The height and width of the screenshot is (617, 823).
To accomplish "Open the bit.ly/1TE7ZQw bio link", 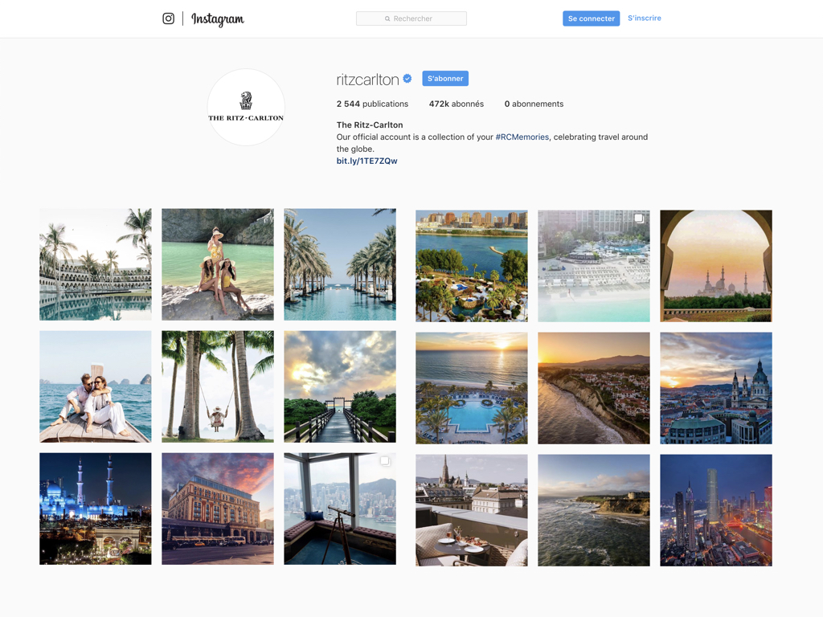I will point(366,161).
